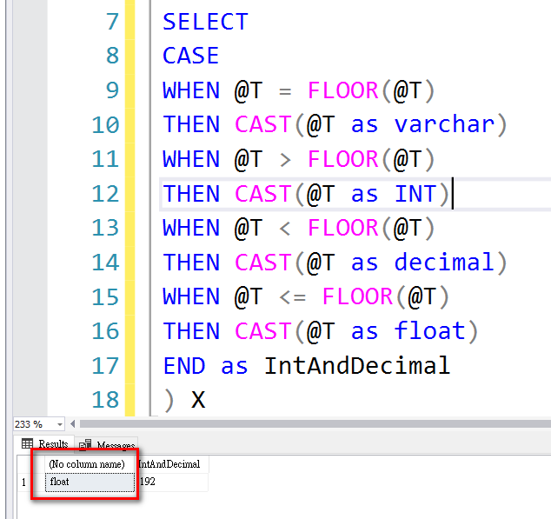
Task: Open the 233 % zoom dropdown
Action: click(x=60, y=424)
